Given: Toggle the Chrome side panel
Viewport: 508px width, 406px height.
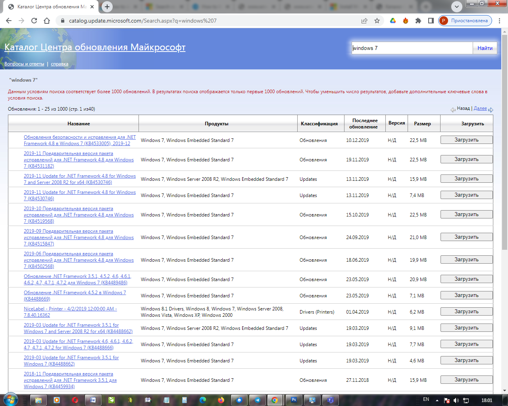Looking at the screenshot, I should pyautogui.click(x=431, y=21).
